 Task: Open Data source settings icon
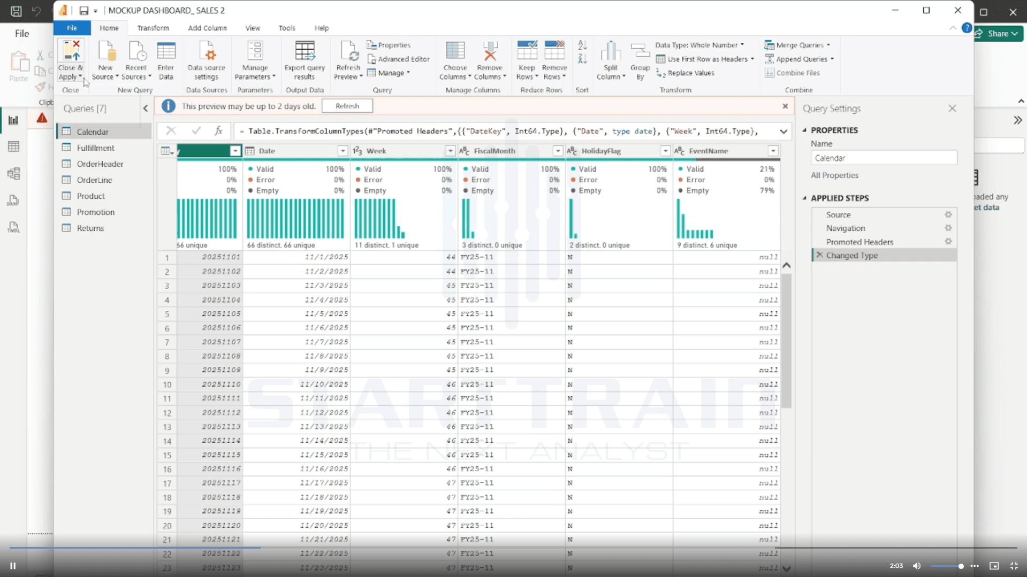coord(207,51)
